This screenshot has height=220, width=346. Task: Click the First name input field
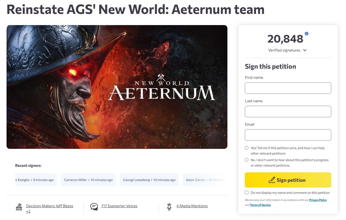[288, 88]
